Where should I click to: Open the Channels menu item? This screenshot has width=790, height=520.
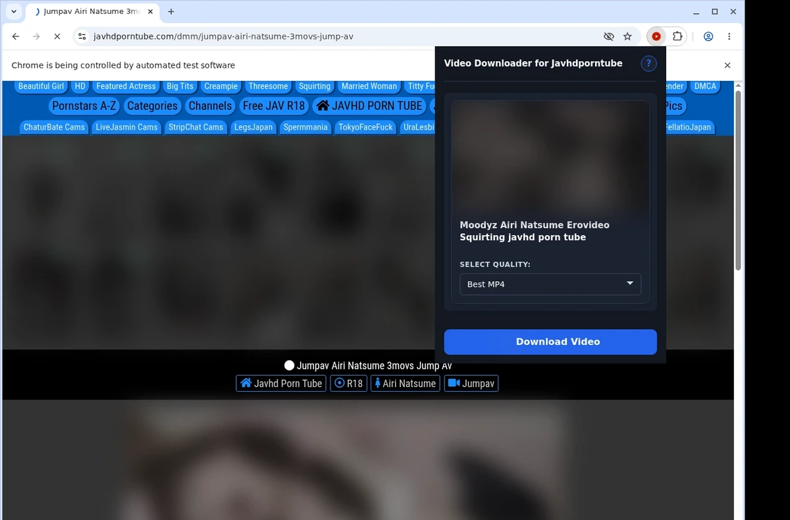click(210, 105)
